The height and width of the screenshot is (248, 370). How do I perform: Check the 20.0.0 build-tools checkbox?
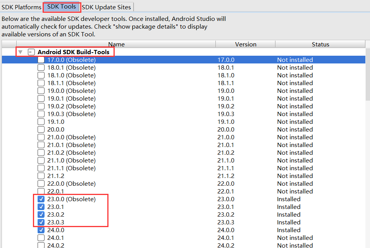pyautogui.click(x=41, y=130)
